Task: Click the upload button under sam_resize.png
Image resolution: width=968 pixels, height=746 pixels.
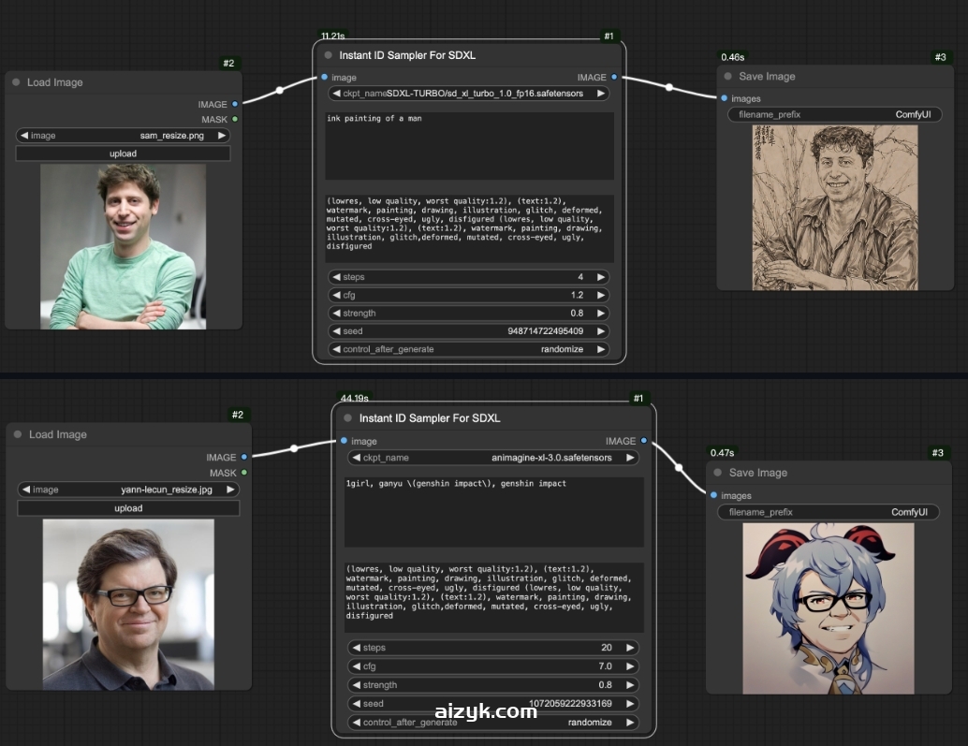Action: click(123, 154)
